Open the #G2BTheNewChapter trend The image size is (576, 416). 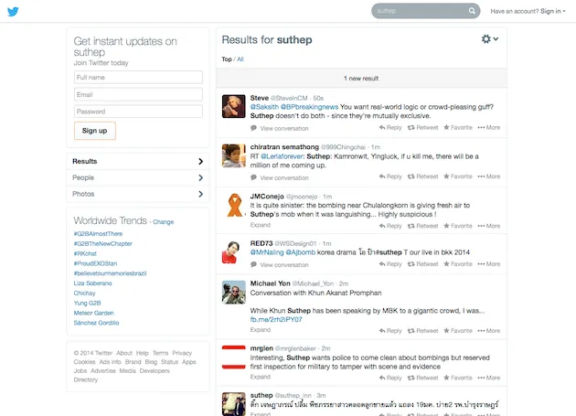point(102,243)
